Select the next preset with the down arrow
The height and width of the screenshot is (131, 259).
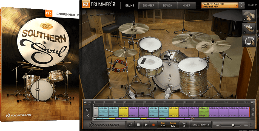tap(242, 7)
